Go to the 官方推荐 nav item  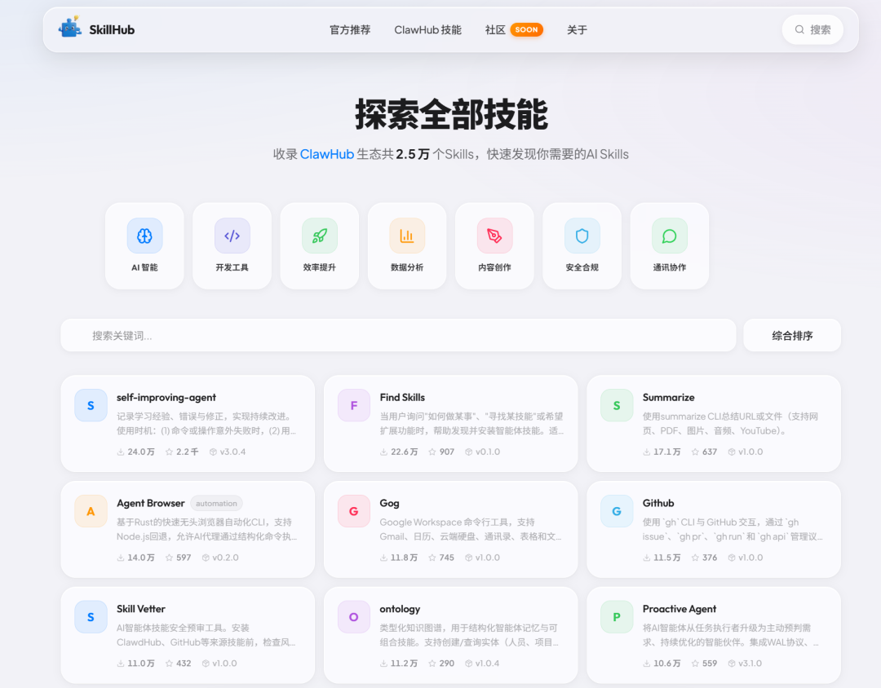click(350, 30)
